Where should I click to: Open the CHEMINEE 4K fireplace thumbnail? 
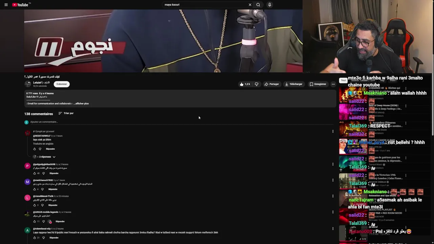[353, 95]
